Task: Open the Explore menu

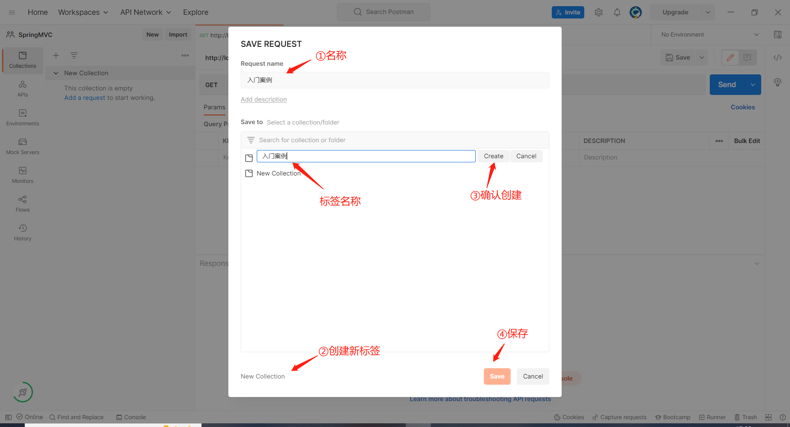Action: (x=195, y=12)
